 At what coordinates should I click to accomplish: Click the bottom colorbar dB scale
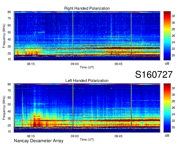(x=167, y=108)
